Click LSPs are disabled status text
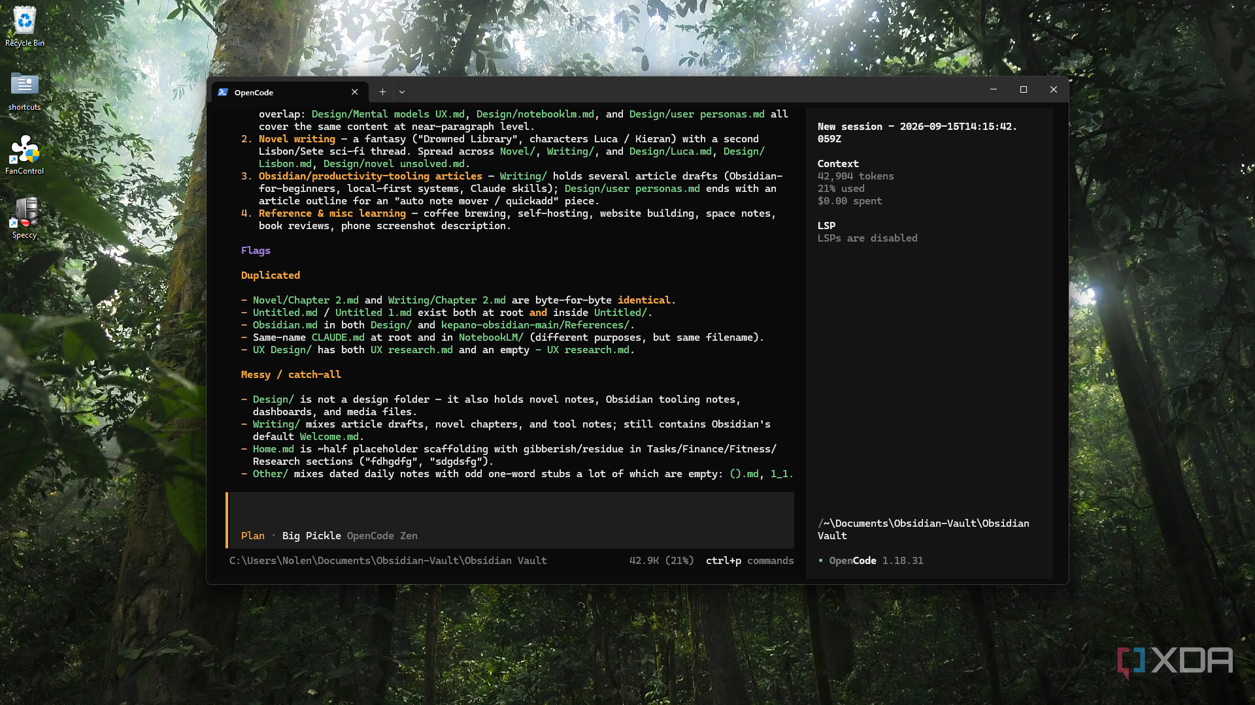This screenshot has height=705, width=1255. 867,238
